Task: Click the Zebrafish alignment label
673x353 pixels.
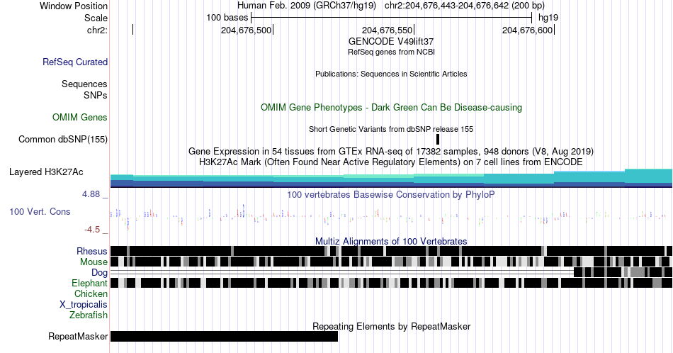Action: pyautogui.click(x=89, y=315)
